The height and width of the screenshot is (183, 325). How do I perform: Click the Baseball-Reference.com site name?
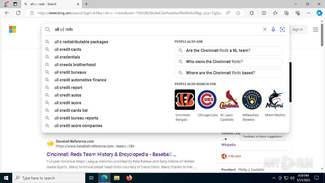click(75, 141)
